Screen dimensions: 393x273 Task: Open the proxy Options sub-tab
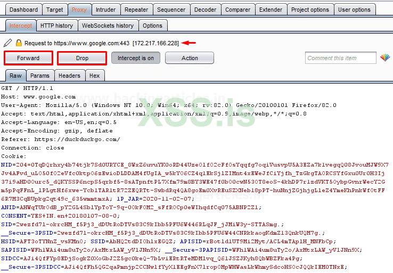tap(152, 26)
